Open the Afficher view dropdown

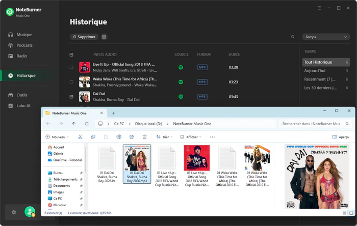point(191,137)
